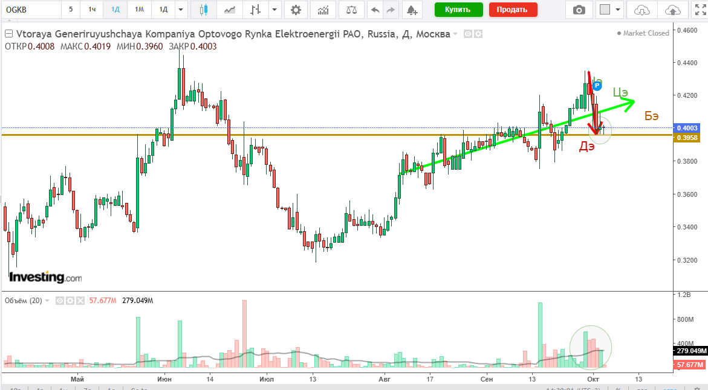The width and height of the screenshot is (708, 390).
Task: Click the Июн label on time axis
Action: [164, 379]
